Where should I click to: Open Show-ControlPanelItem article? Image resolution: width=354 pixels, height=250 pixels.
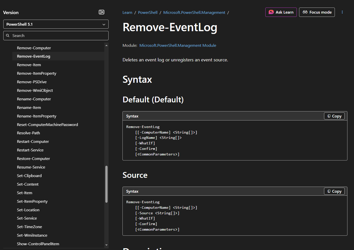coord(38,244)
